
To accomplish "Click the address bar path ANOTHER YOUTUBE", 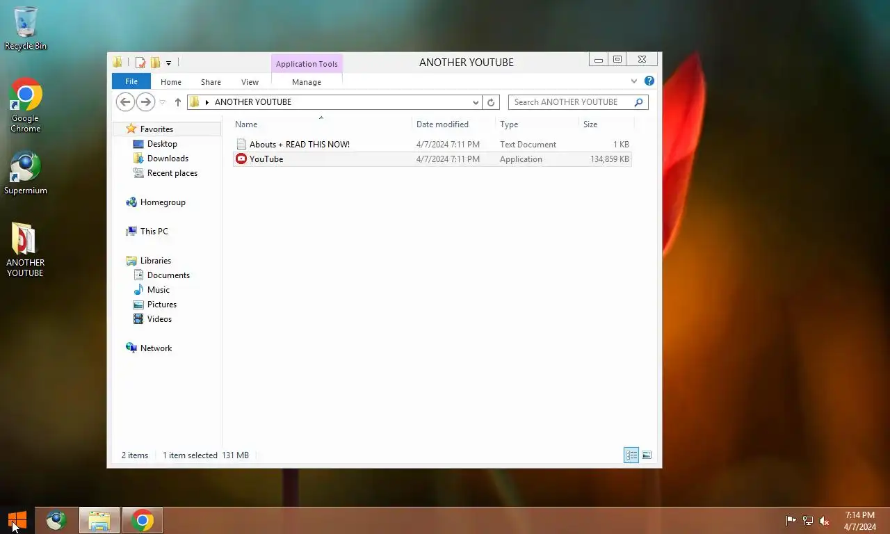I will point(253,102).
